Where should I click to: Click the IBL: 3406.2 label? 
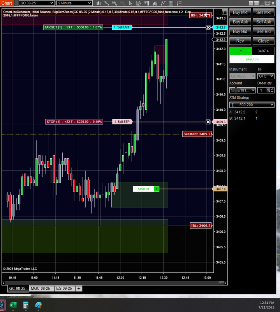(x=201, y=226)
